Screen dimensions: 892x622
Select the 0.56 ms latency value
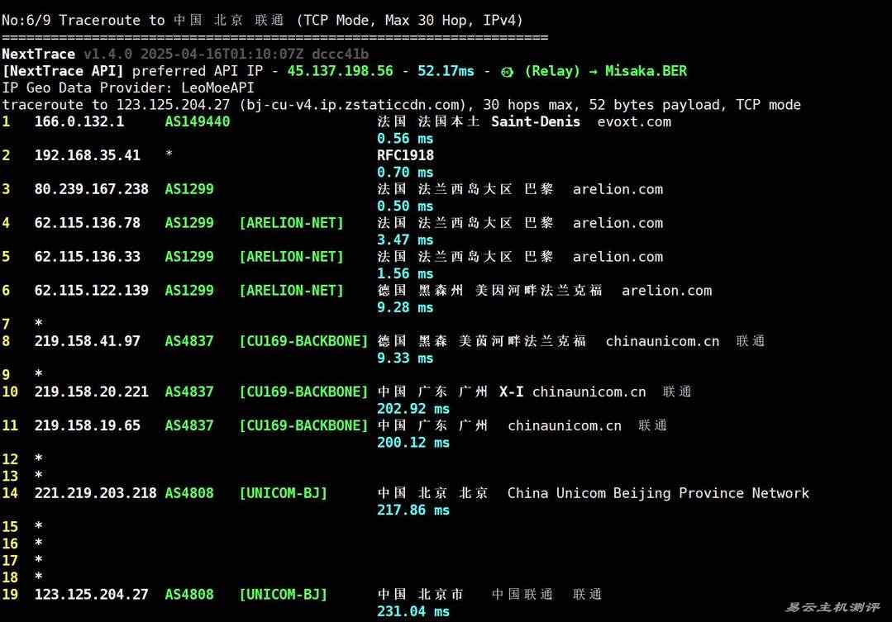click(405, 139)
